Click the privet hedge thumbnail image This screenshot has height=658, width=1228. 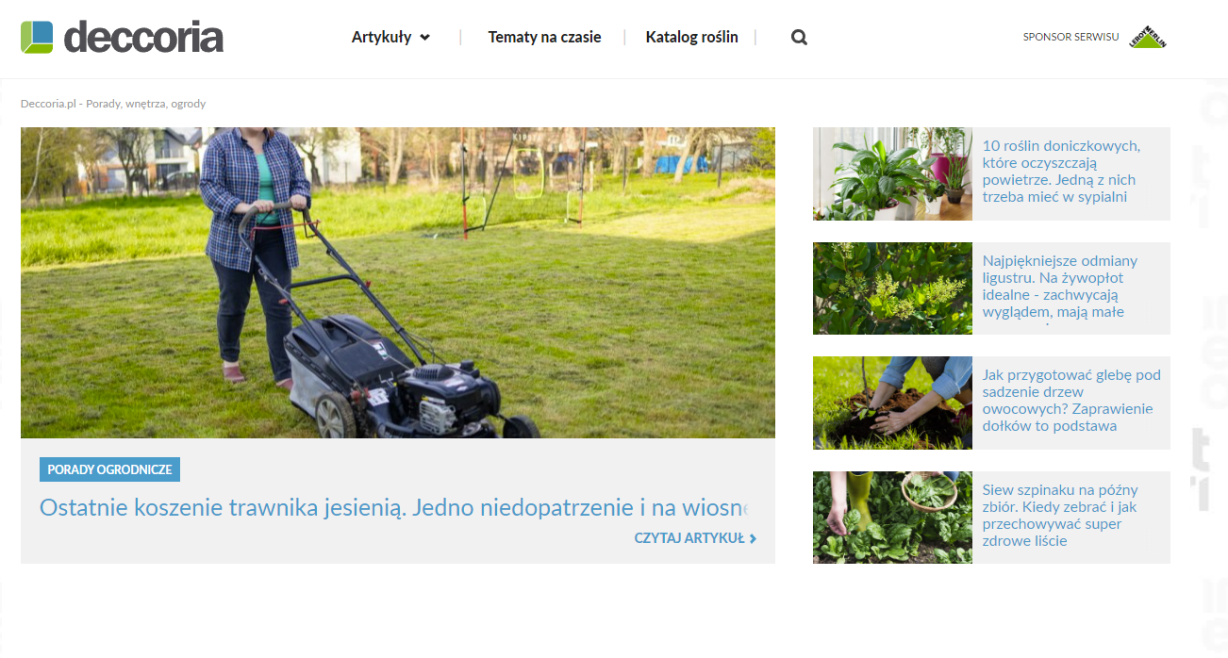click(892, 288)
